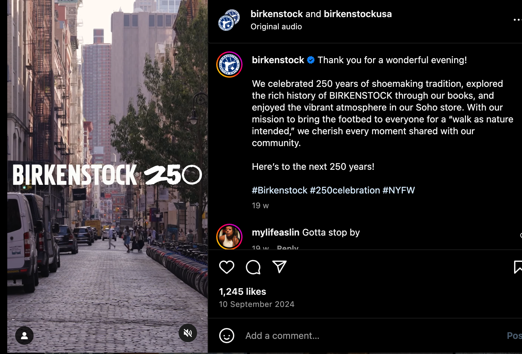
Task: Unmute the video audio
Action: [188, 333]
